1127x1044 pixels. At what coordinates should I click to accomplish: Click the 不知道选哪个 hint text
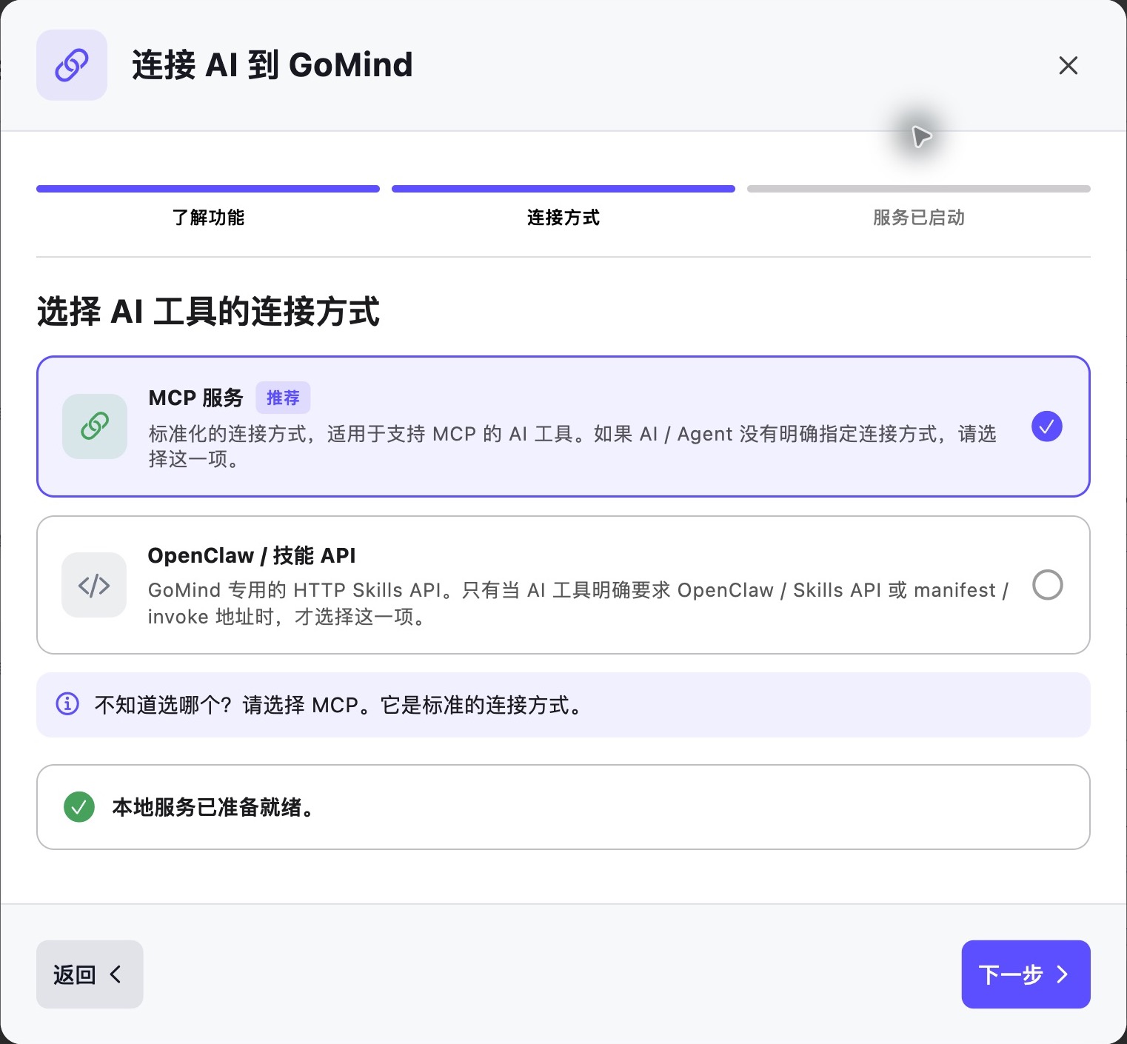pyautogui.click(x=338, y=705)
